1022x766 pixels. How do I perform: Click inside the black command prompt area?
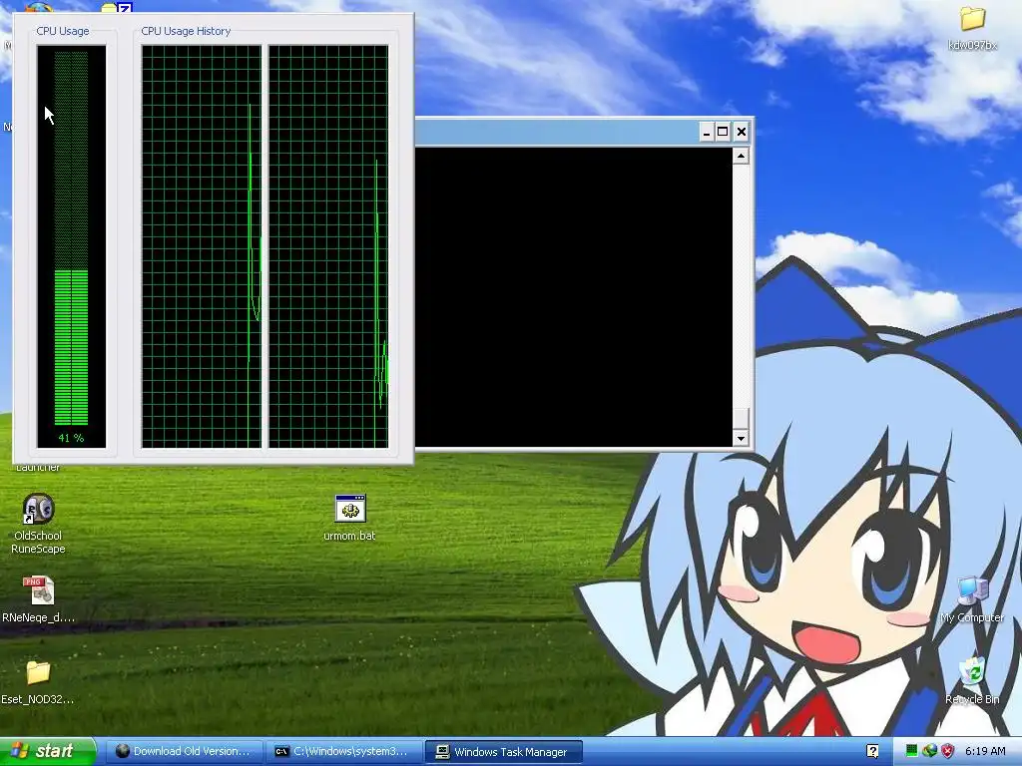(574, 297)
